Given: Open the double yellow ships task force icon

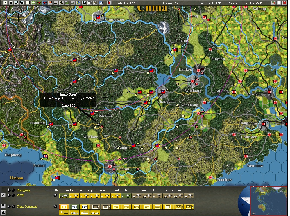Looking at the screenshot, I should point(62,3).
